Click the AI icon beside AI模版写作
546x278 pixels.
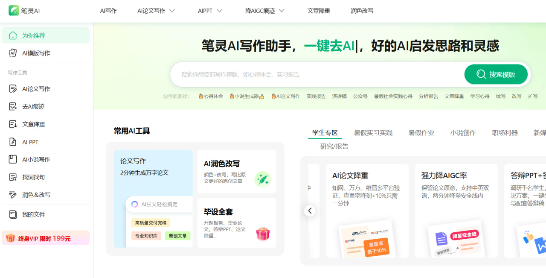click(x=13, y=53)
